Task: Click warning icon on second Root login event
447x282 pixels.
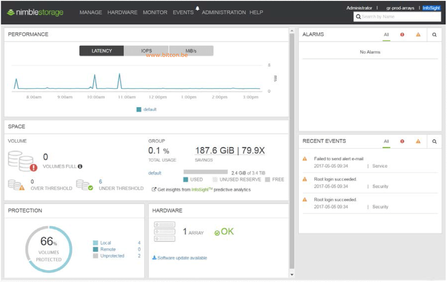Action: (305, 200)
